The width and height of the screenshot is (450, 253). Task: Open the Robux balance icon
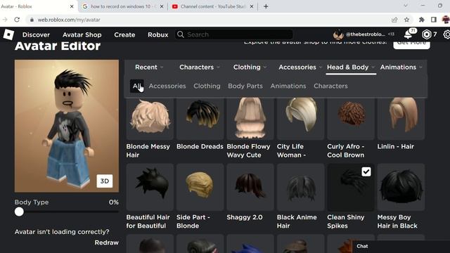tap(427, 34)
